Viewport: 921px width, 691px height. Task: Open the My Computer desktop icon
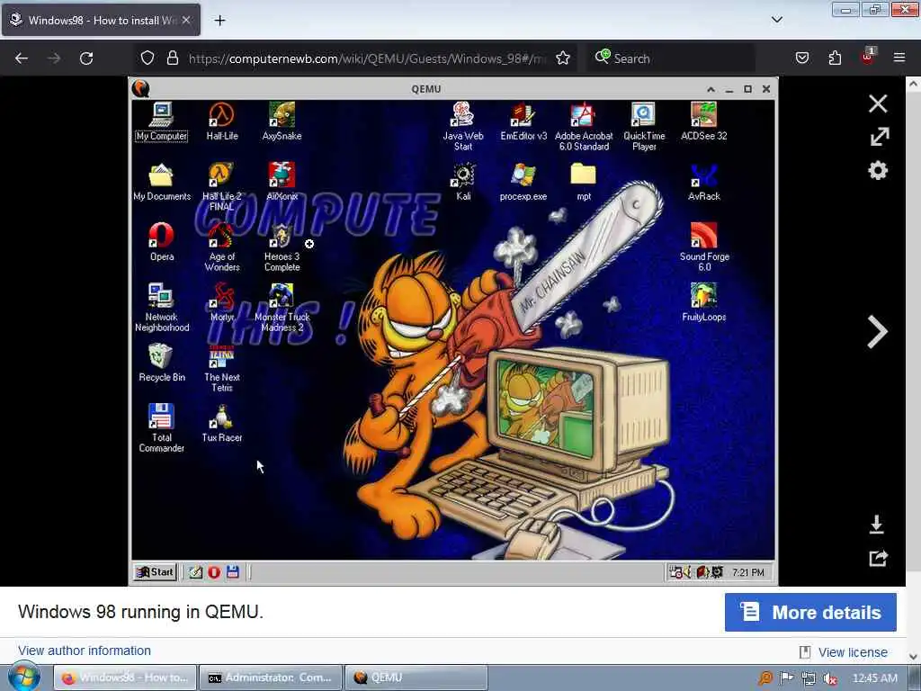162,121
